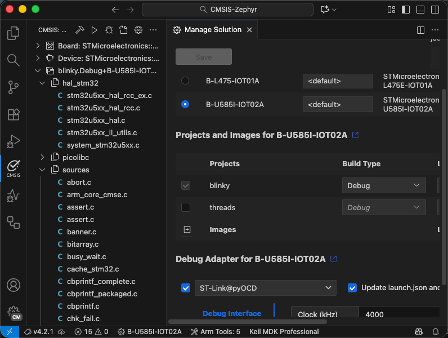The image size is (448, 338).
Task: Expand the Device: STMicroelectronics node
Action: tap(38, 58)
